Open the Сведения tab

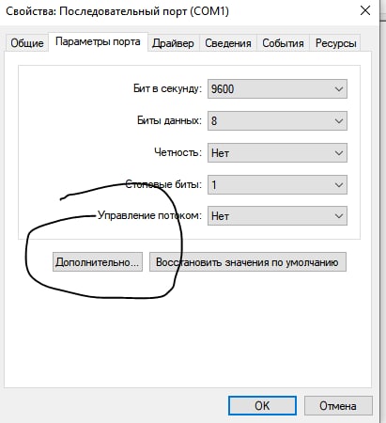[x=228, y=43]
